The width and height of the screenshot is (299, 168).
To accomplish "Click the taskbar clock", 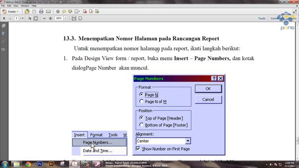I will click(x=290, y=164).
